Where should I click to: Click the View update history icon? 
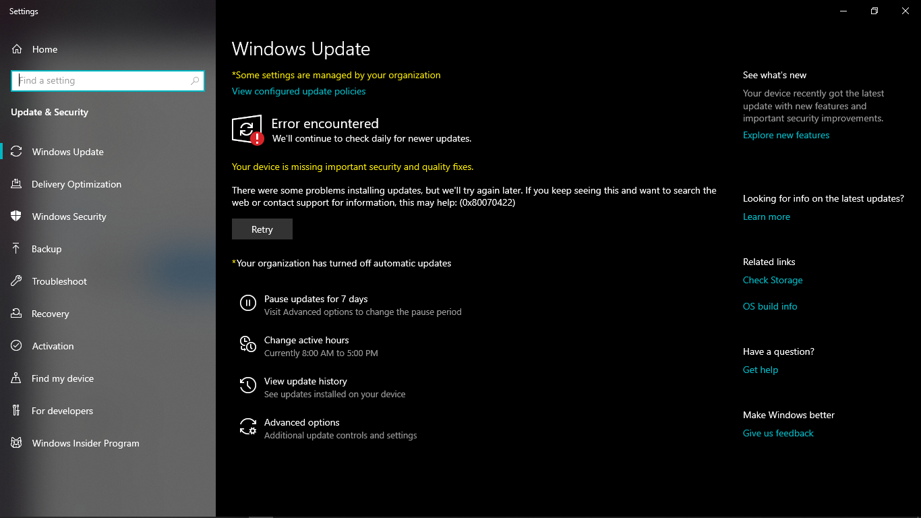248,386
